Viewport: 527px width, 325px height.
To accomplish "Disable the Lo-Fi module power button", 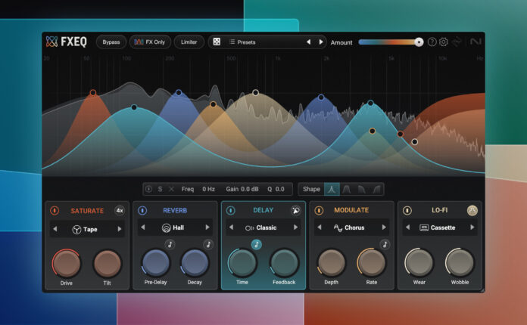I will click(407, 210).
